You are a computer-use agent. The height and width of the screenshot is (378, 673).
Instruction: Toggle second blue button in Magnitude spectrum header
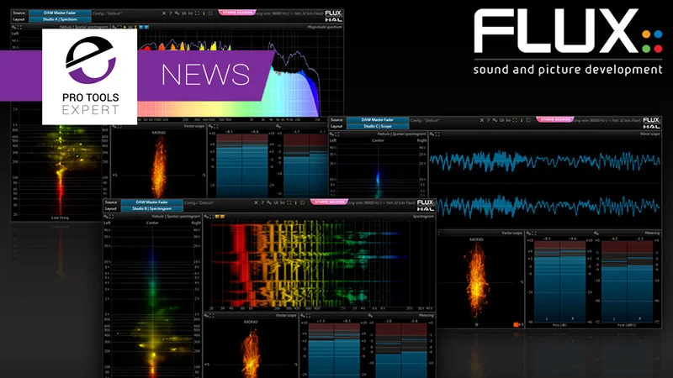pyautogui.click(x=146, y=27)
